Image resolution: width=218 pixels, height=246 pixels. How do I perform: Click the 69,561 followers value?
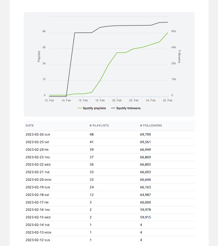[x=146, y=142]
